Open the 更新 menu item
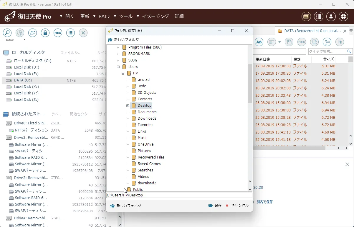This screenshot has width=354, height=227. pos(85,16)
